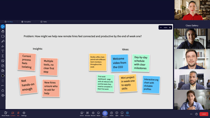Viewport: 210px width, 118px height.
Task: Select the 'Welcome video from the CEO' note
Action: 120,63
